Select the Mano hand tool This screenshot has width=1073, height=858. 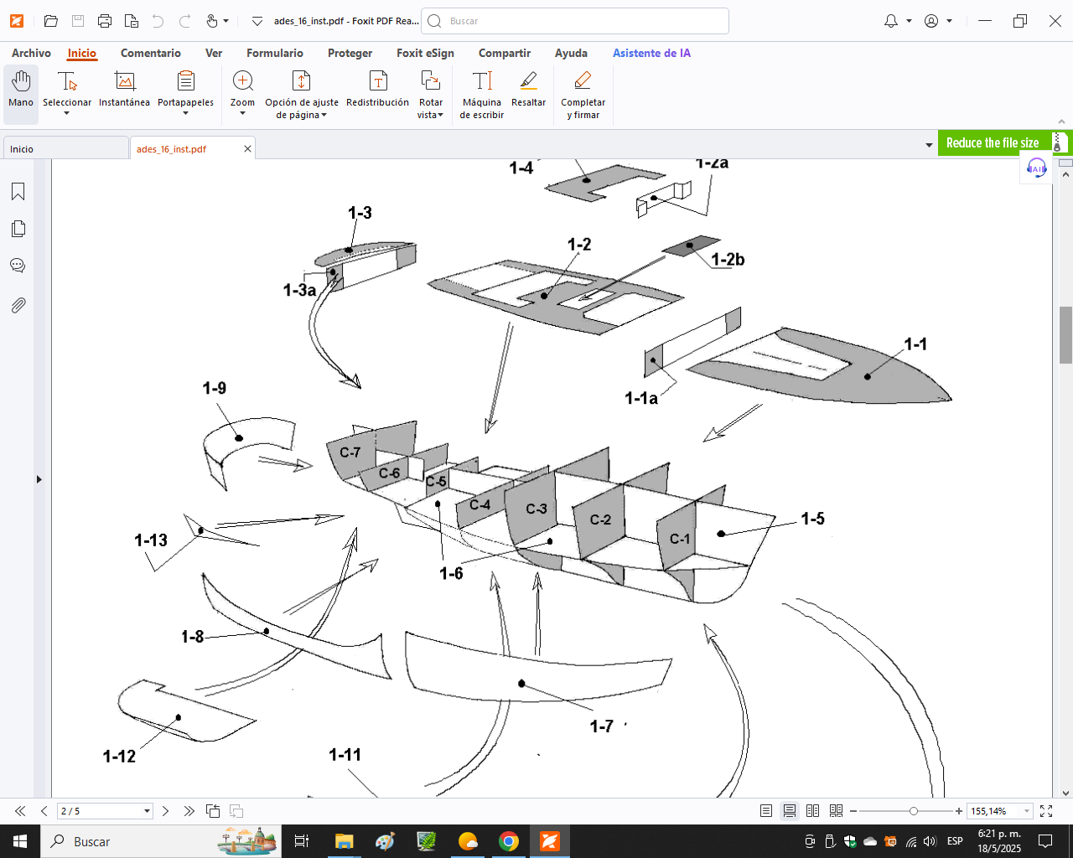coord(21,90)
